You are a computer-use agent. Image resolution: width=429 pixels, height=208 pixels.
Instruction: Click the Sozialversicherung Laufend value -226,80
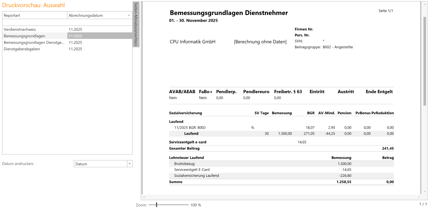(345, 176)
